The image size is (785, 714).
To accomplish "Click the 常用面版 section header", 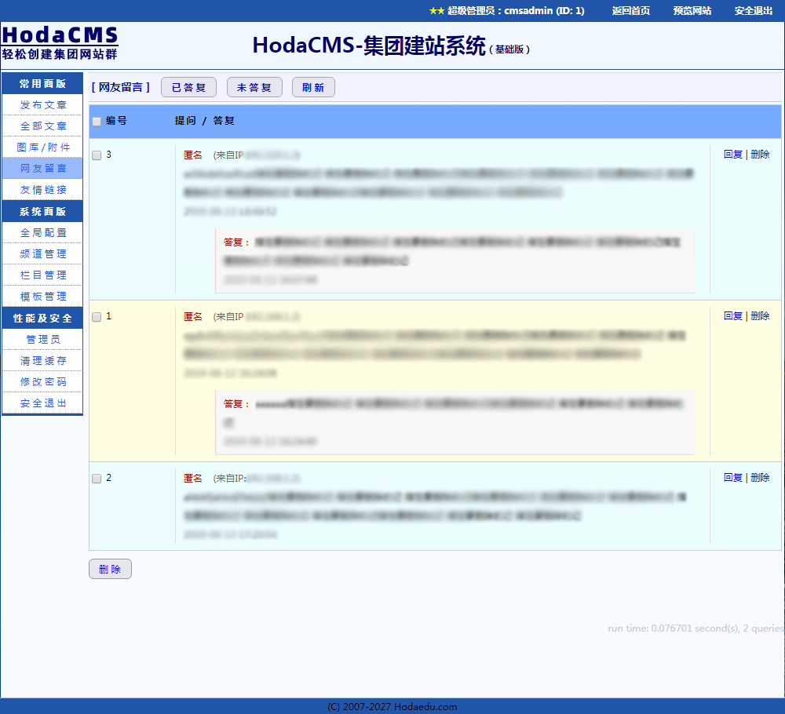I will [42, 83].
